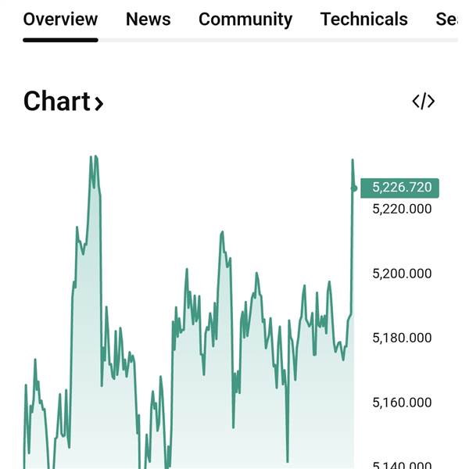Click the highest early peak on chart
The height and width of the screenshot is (469, 469).
pyautogui.click(x=93, y=157)
